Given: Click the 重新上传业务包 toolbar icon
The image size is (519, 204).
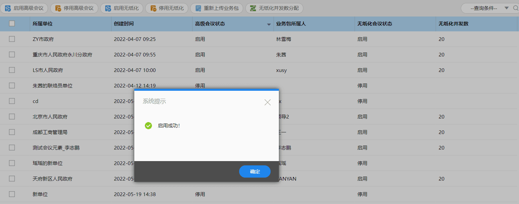Looking at the screenshot, I should tap(198, 8).
